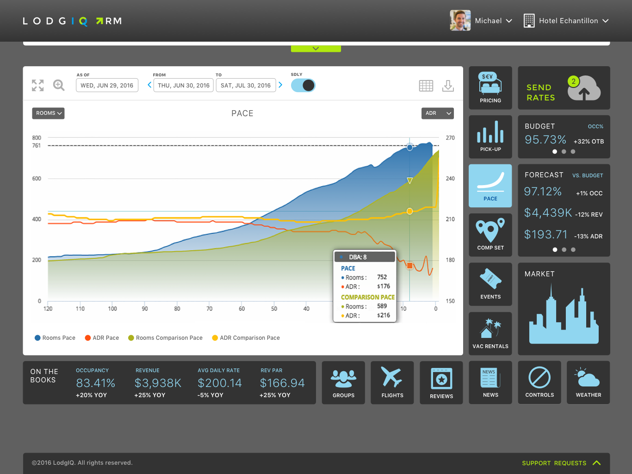Expand chart with fullscreen icon
This screenshot has height=474, width=632.
[38, 85]
